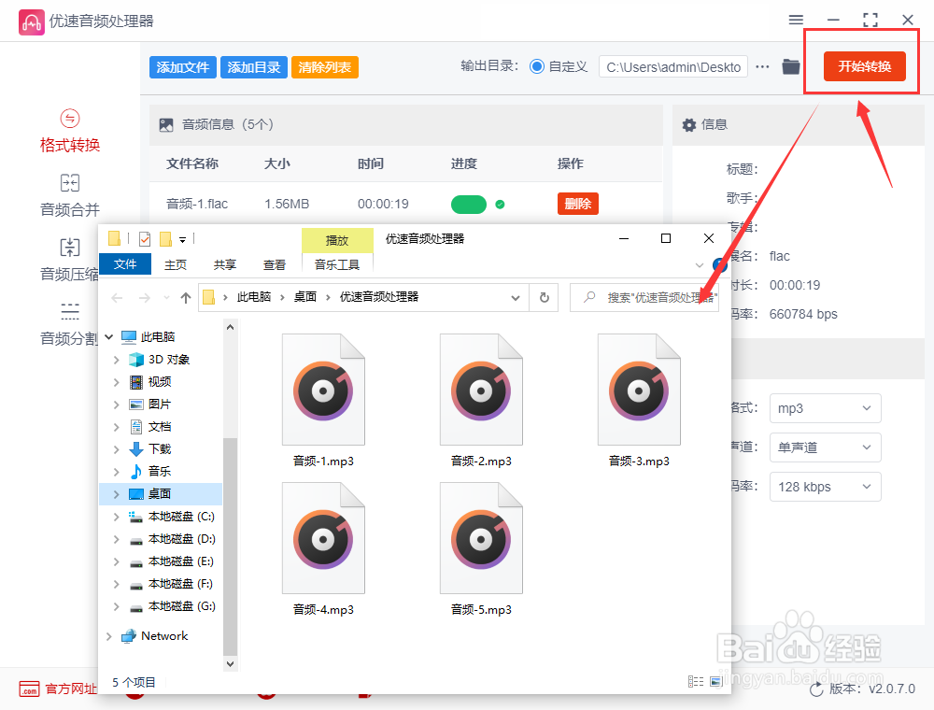Click the image icon beside 音频信息
Screen dimensions: 934x710
click(x=166, y=124)
